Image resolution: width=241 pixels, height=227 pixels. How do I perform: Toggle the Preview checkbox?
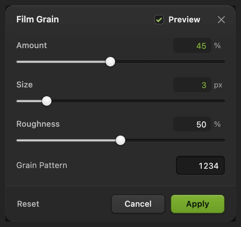coord(159,20)
